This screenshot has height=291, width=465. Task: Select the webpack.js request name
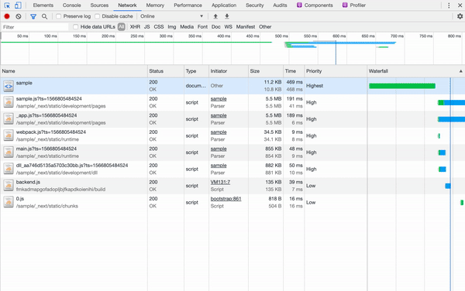51,132
